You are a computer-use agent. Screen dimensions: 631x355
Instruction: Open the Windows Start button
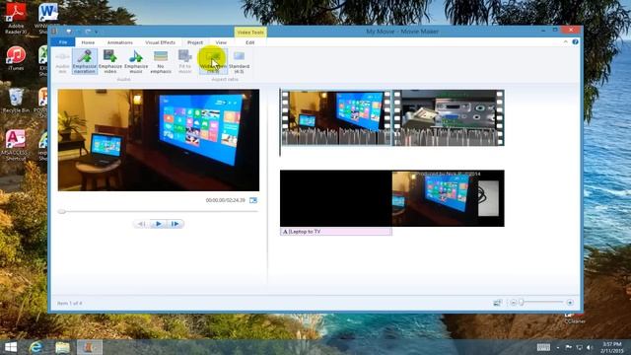[11, 347]
